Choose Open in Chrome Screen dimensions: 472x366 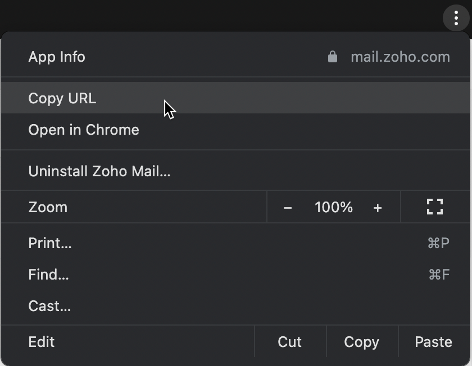tap(83, 130)
